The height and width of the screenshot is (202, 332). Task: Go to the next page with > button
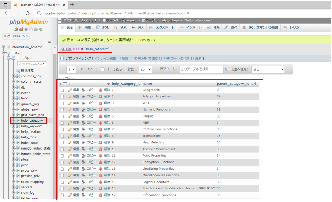point(82,69)
